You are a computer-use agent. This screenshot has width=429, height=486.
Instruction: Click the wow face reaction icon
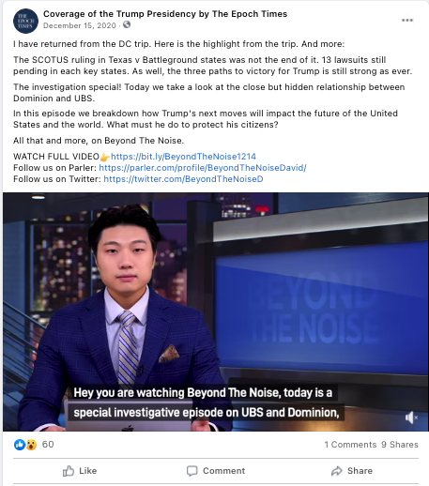31,444
